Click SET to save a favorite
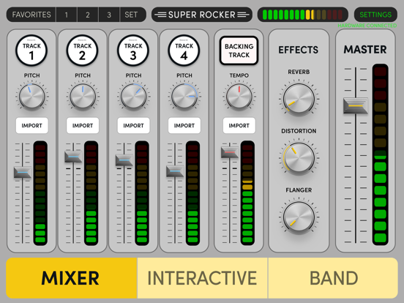Image resolution: width=404 pixels, height=303 pixels. [132, 15]
